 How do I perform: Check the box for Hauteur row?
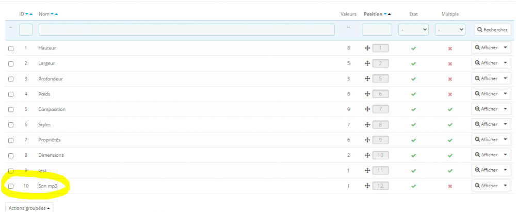point(11,48)
